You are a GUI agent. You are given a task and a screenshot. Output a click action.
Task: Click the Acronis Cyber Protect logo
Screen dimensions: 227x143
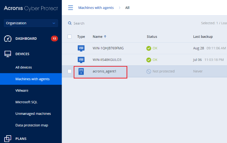pyautogui.click(x=31, y=8)
